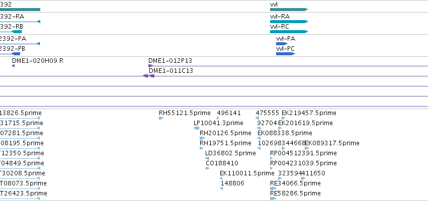The image size is (428, 201).
Task: Select the CO188410 EST arrow
Action: pyautogui.click(x=207, y=168)
